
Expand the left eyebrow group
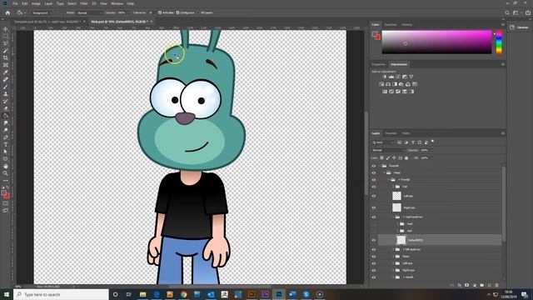point(394,250)
